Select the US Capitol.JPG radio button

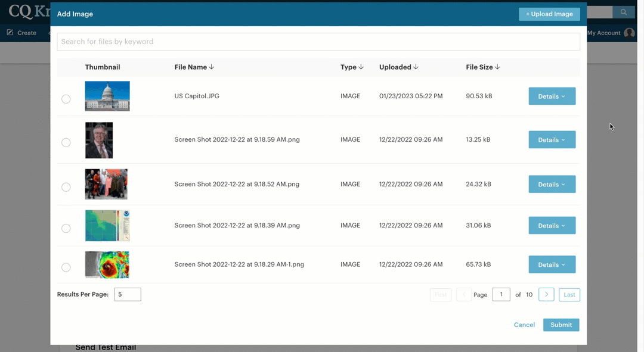point(66,99)
